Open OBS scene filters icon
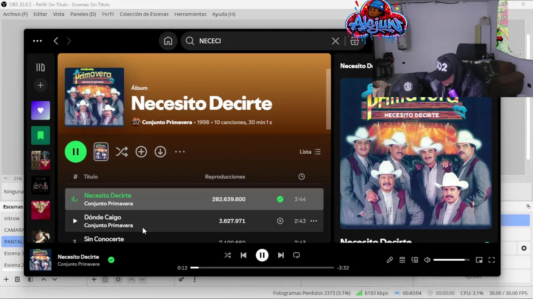The width and height of the screenshot is (533, 299). [x=30, y=279]
